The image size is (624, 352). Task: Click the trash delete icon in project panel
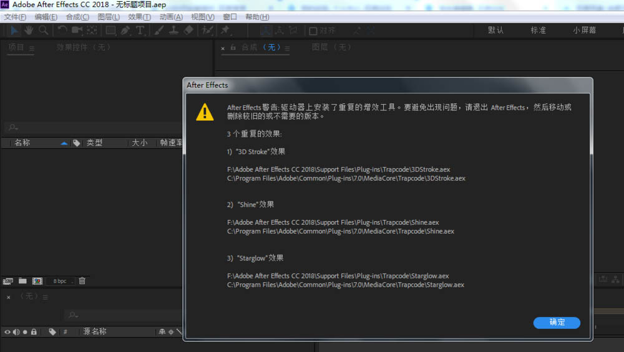82,281
